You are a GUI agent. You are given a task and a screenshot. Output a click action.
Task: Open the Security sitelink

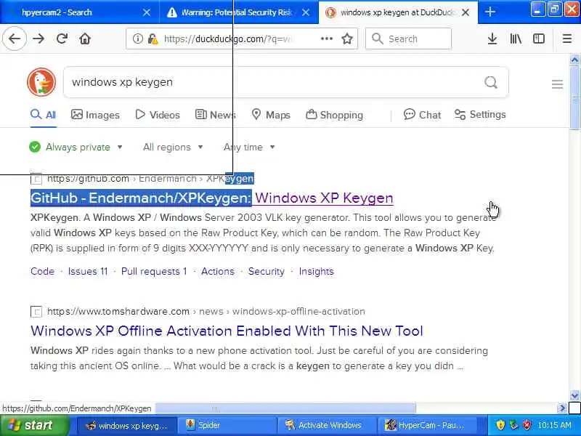click(267, 271)
